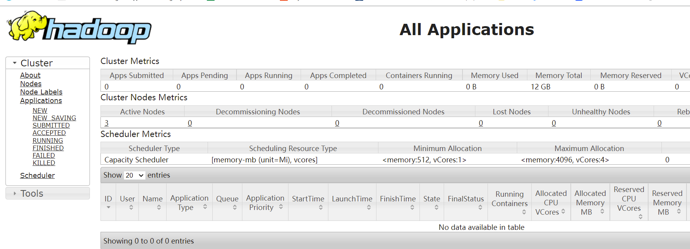Sort by FinalStatus column header

466,199
